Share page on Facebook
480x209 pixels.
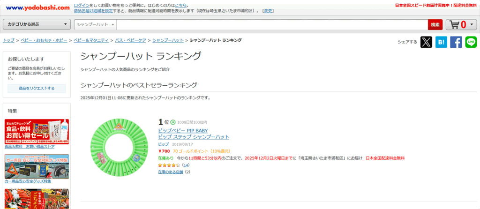point(456,42)
